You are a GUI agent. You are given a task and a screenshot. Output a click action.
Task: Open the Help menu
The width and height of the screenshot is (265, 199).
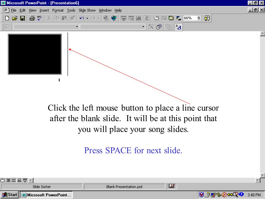pyautogui.click(x=118, y=10)
